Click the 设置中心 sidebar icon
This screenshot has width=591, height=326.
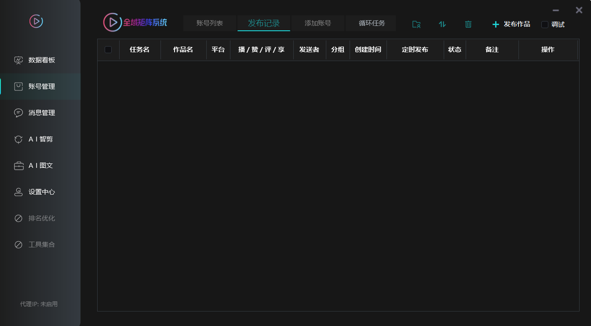18,192
